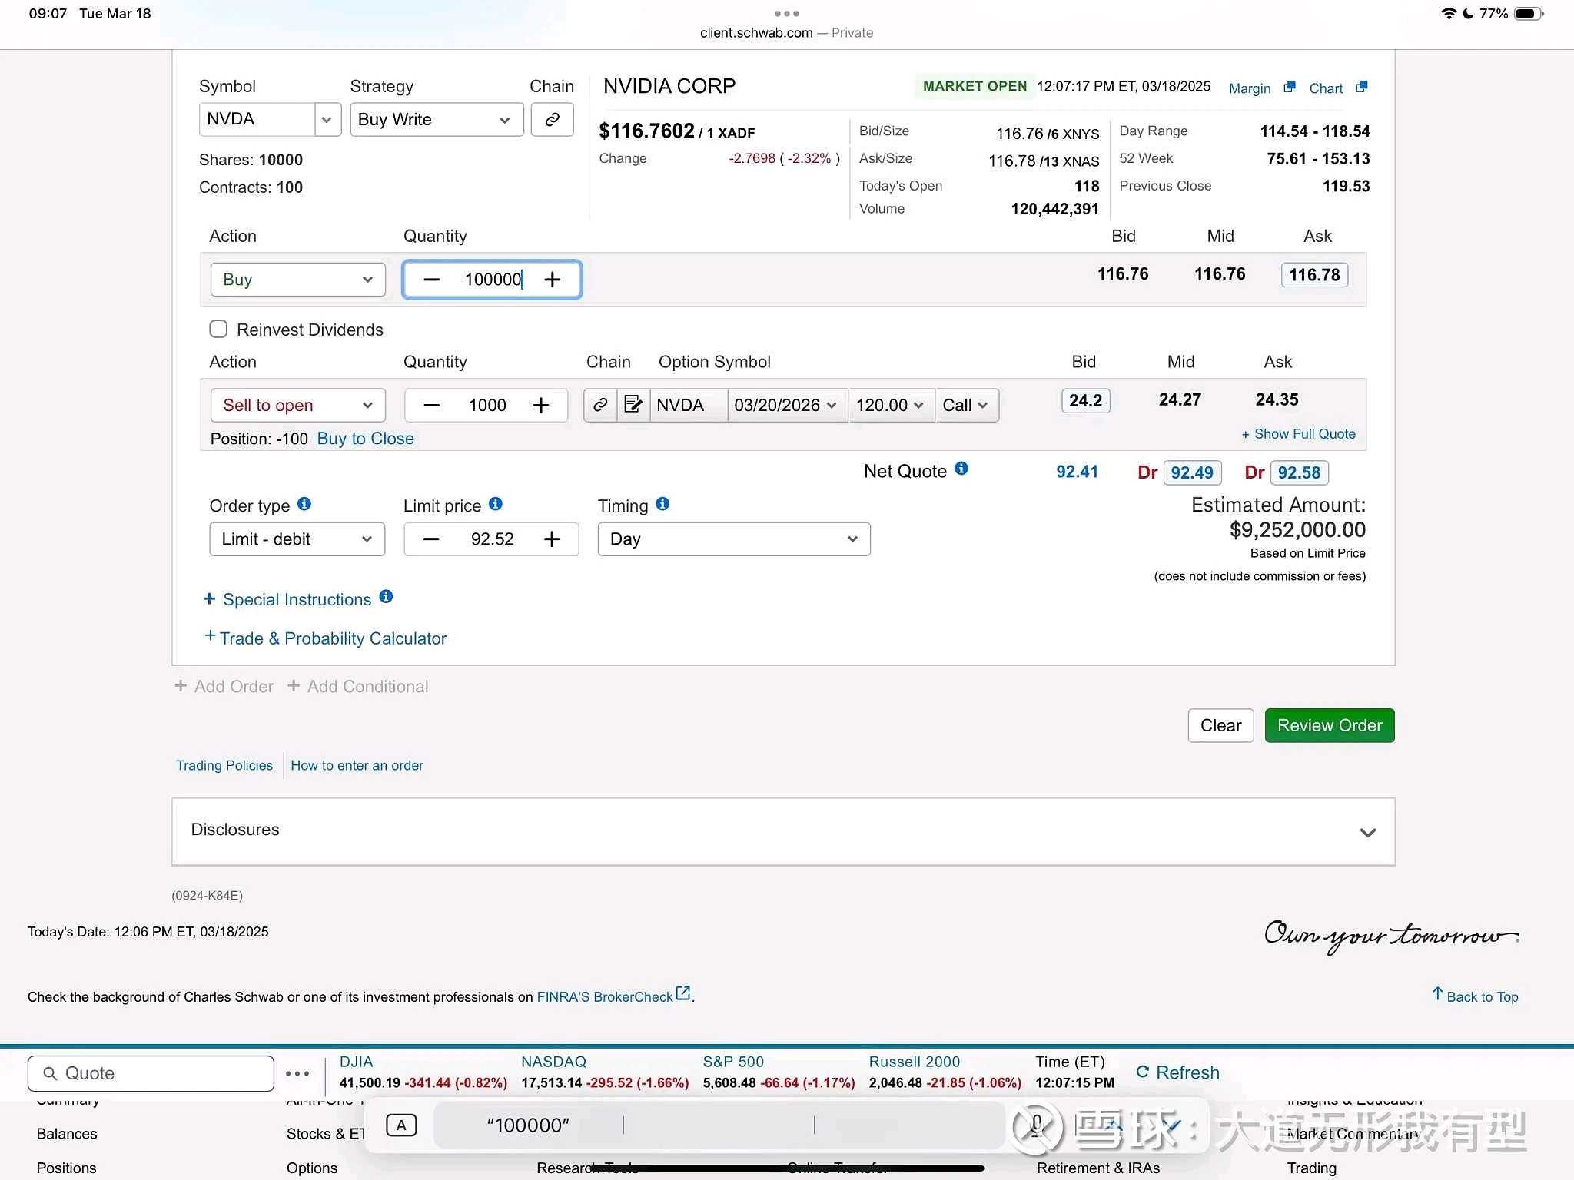This screenshot has height=1180, width=1574.
Task: Click Special Instructions info icon
Action: 386,597
